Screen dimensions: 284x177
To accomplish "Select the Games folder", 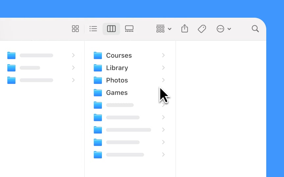I will click(117, 93).
